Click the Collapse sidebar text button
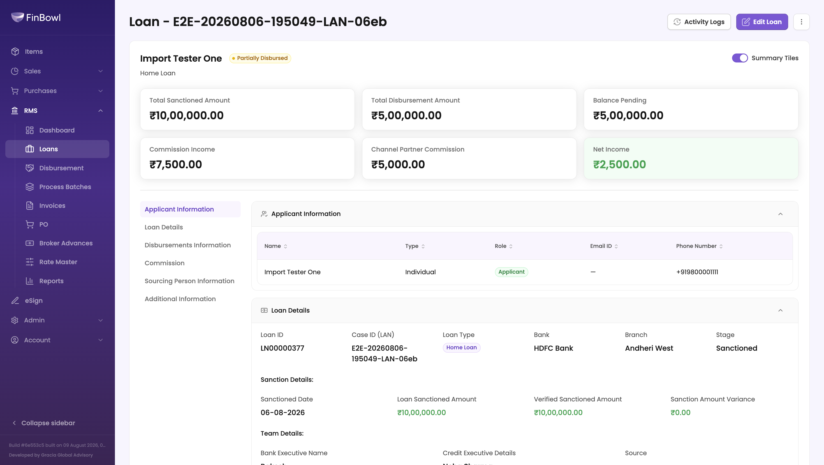Viewport: 824px width, 465px height. 48,423
